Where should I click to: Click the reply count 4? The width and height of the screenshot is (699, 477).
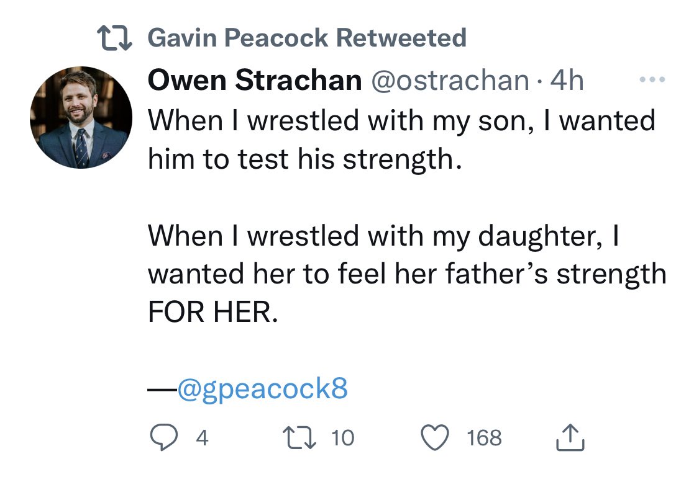pos(202,438)
